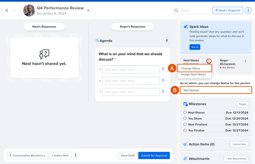Open Neal Neeks' three-dot options

tap(209, 61)
